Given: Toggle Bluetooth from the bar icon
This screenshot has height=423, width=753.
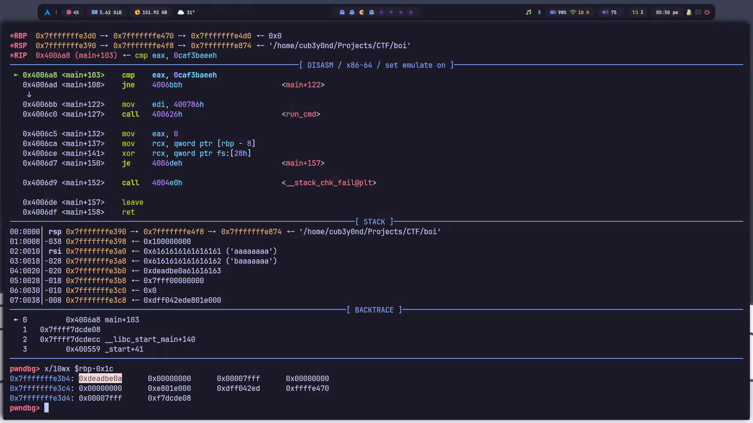Looking at the screenshot, I should [x=539, y=13].
